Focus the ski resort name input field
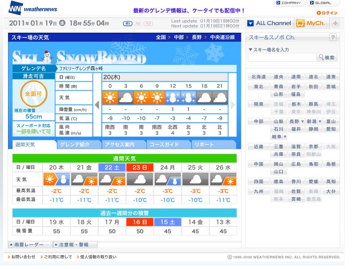This screenshot has width=359, height=269. pos(282,57)
